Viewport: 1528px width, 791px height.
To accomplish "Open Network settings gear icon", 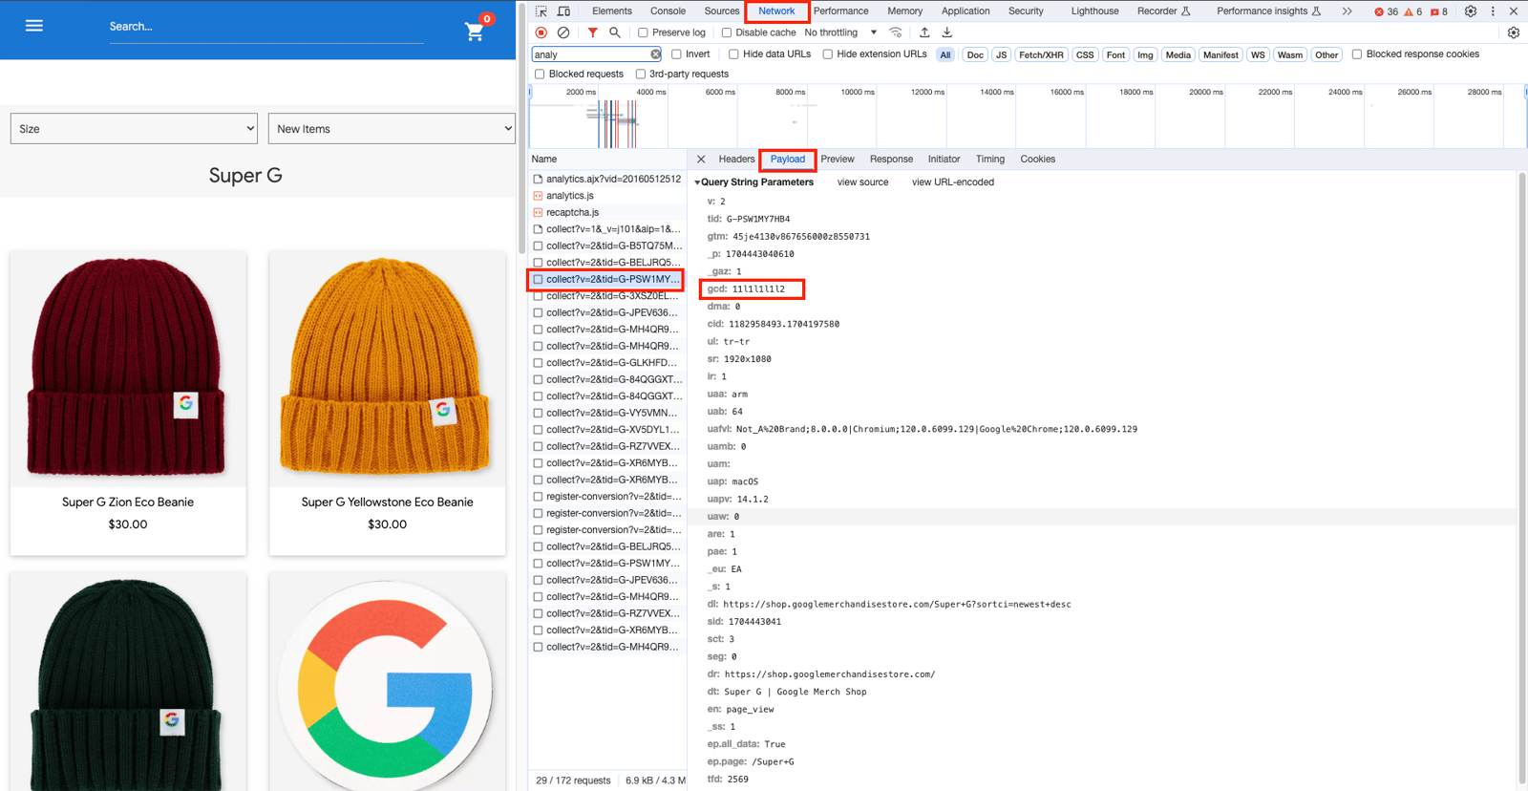I will pos(1514,32).
